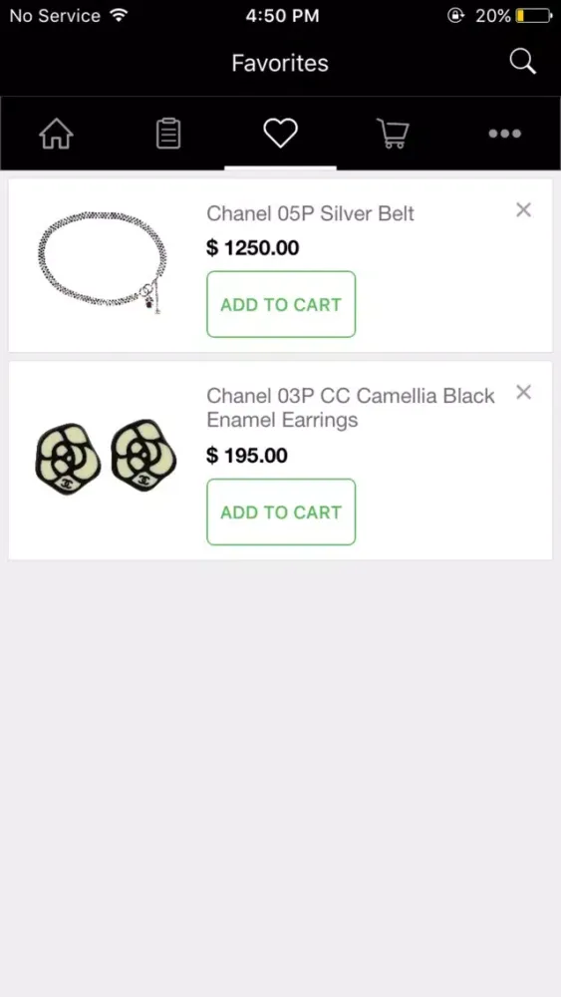Open the silver belt product thumbnail
561x997 pixels.
103,263
